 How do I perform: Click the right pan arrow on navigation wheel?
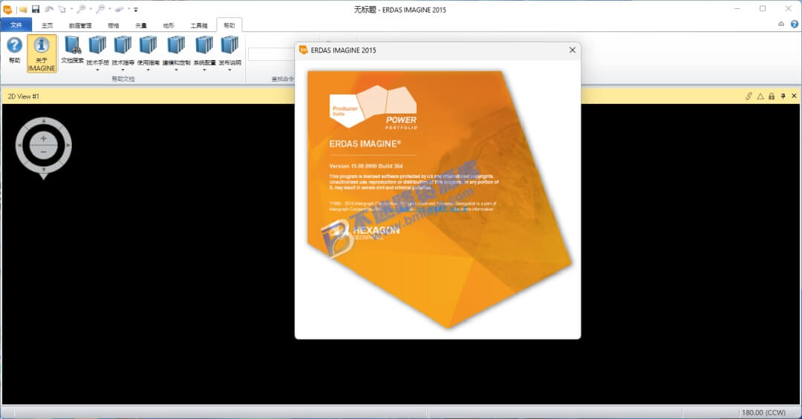coord(68,145)
